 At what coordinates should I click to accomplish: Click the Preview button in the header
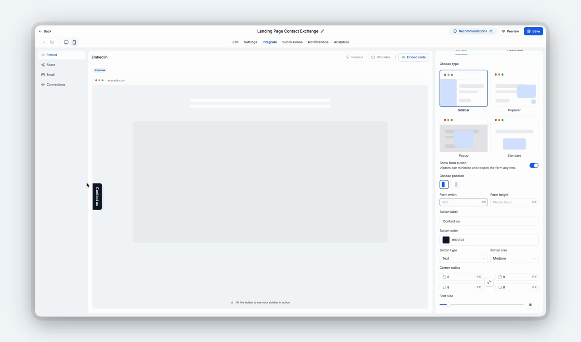pyautogui.click(x=510, y=31)
